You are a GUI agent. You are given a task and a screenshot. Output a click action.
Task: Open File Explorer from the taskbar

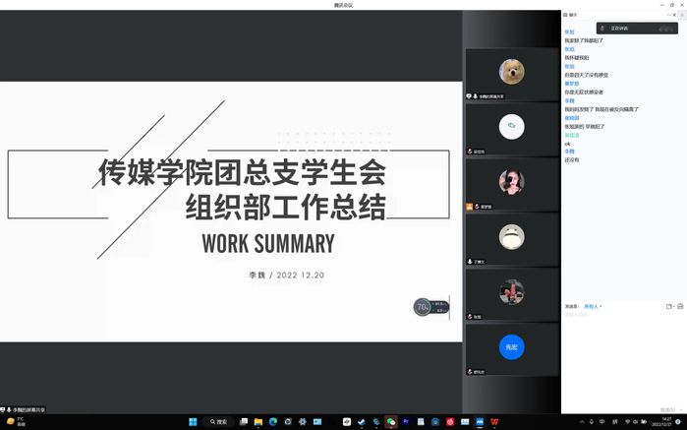pos(258,422)
